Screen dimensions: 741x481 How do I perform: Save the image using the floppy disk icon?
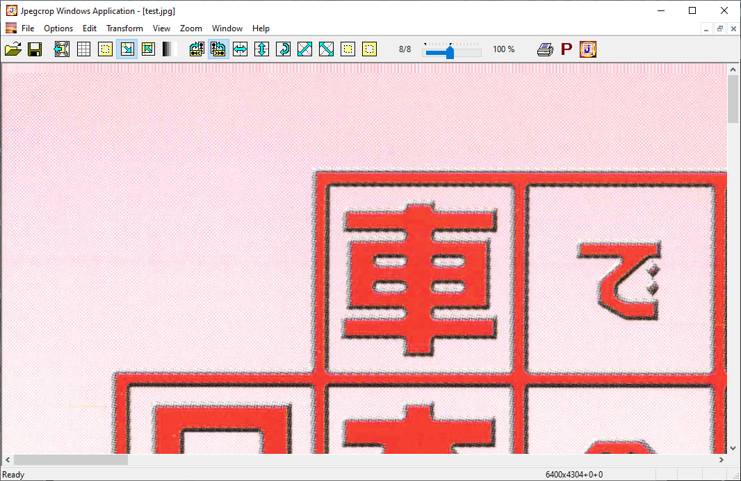click(x=35, y=49)
